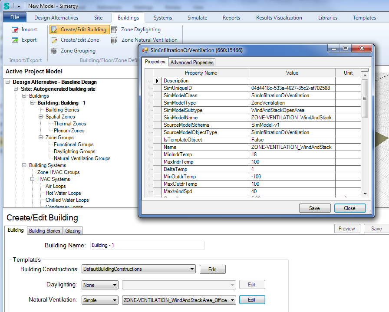389x312 pixels.
Task: Open the quick access toolbar dropdown arrow
Action: pos(19,6)
